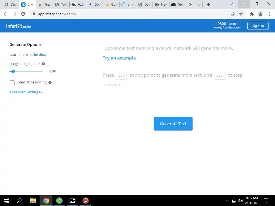Click the InferKit DEMO logo
This screenshot has height=206, width=275.
(19, 26)
